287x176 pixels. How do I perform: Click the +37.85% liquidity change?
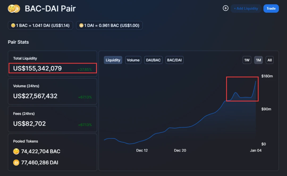(x=85, y=70)
